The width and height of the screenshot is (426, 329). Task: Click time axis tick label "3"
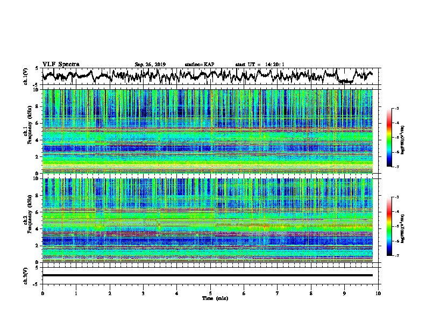tap(143, 294)
